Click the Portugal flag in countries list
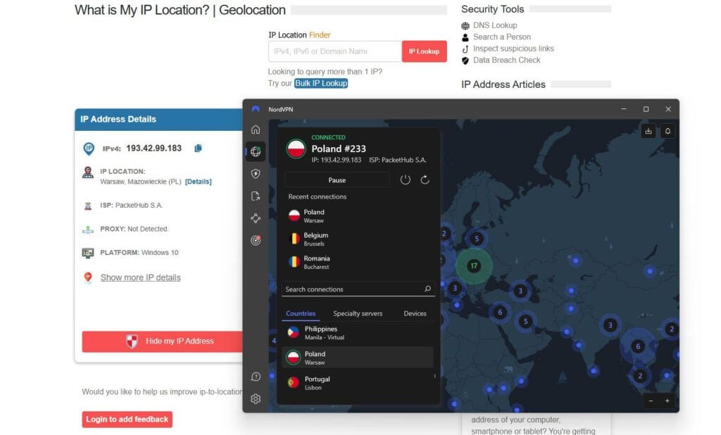This screenshot has width=721, height=435. click(x=294, y=383)
